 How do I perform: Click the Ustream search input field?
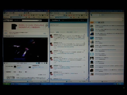pyautogui.click(x=30, y=20)
